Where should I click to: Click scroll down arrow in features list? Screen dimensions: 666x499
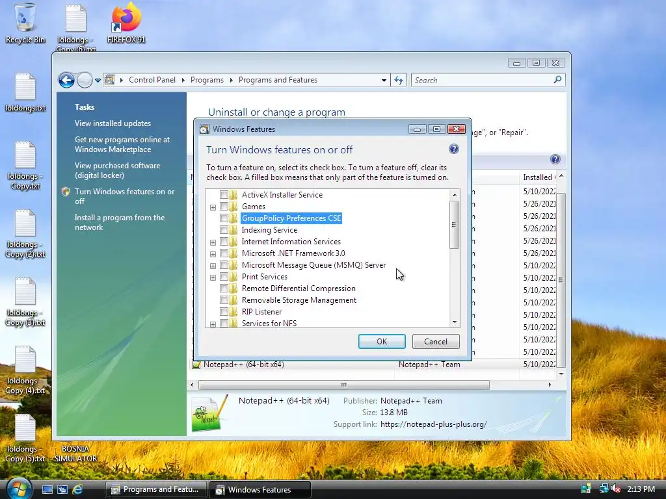(x=455, y=322)
